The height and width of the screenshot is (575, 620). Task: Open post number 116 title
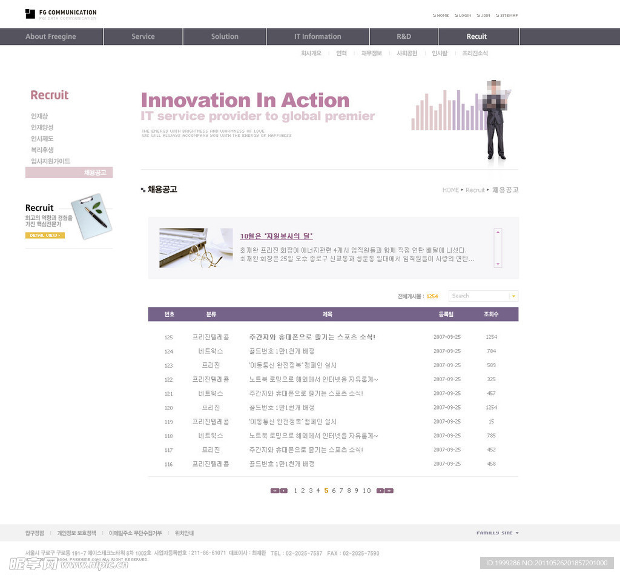pos(282,464)
